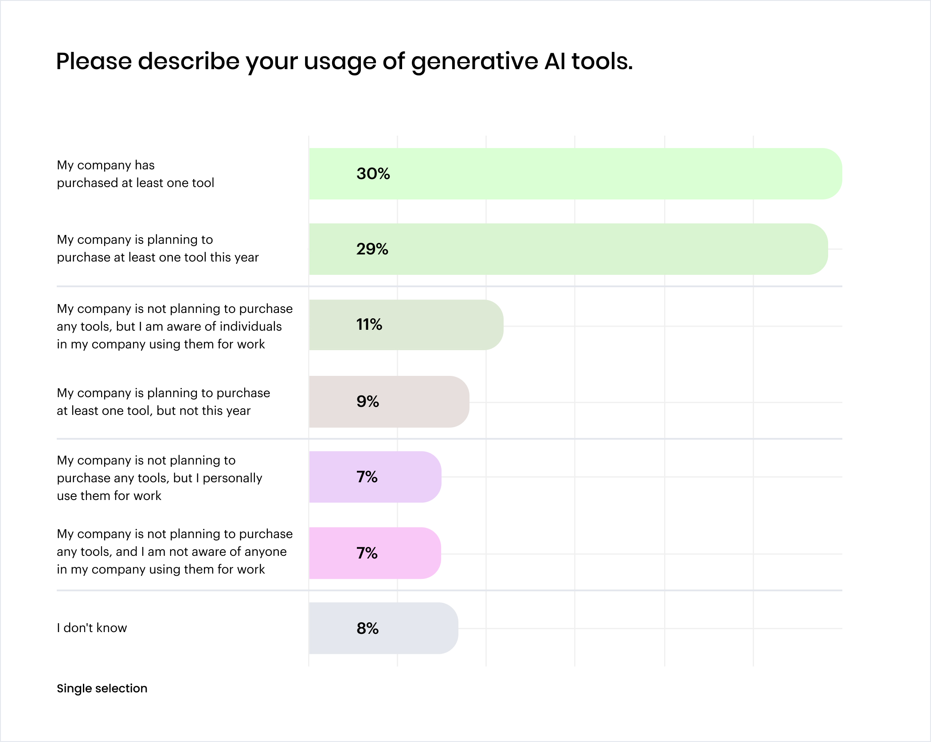Select the 'but not this year' label

163,402
